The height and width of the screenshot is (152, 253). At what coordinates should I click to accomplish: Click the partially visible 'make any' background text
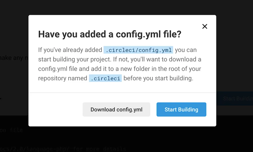[x=13, y=58]
